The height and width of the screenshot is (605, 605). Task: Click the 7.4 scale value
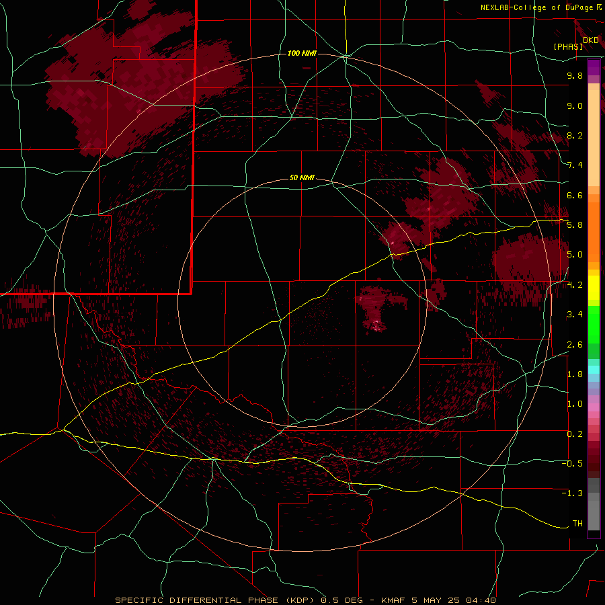575,165
